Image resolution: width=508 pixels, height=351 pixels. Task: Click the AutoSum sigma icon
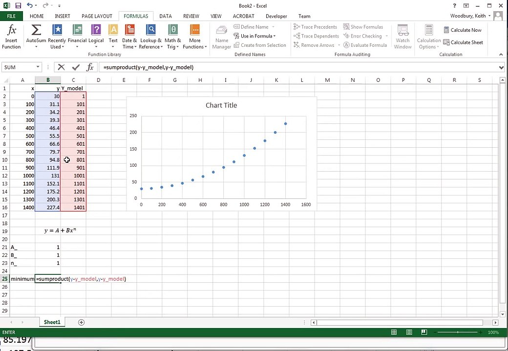coord(36,31)
